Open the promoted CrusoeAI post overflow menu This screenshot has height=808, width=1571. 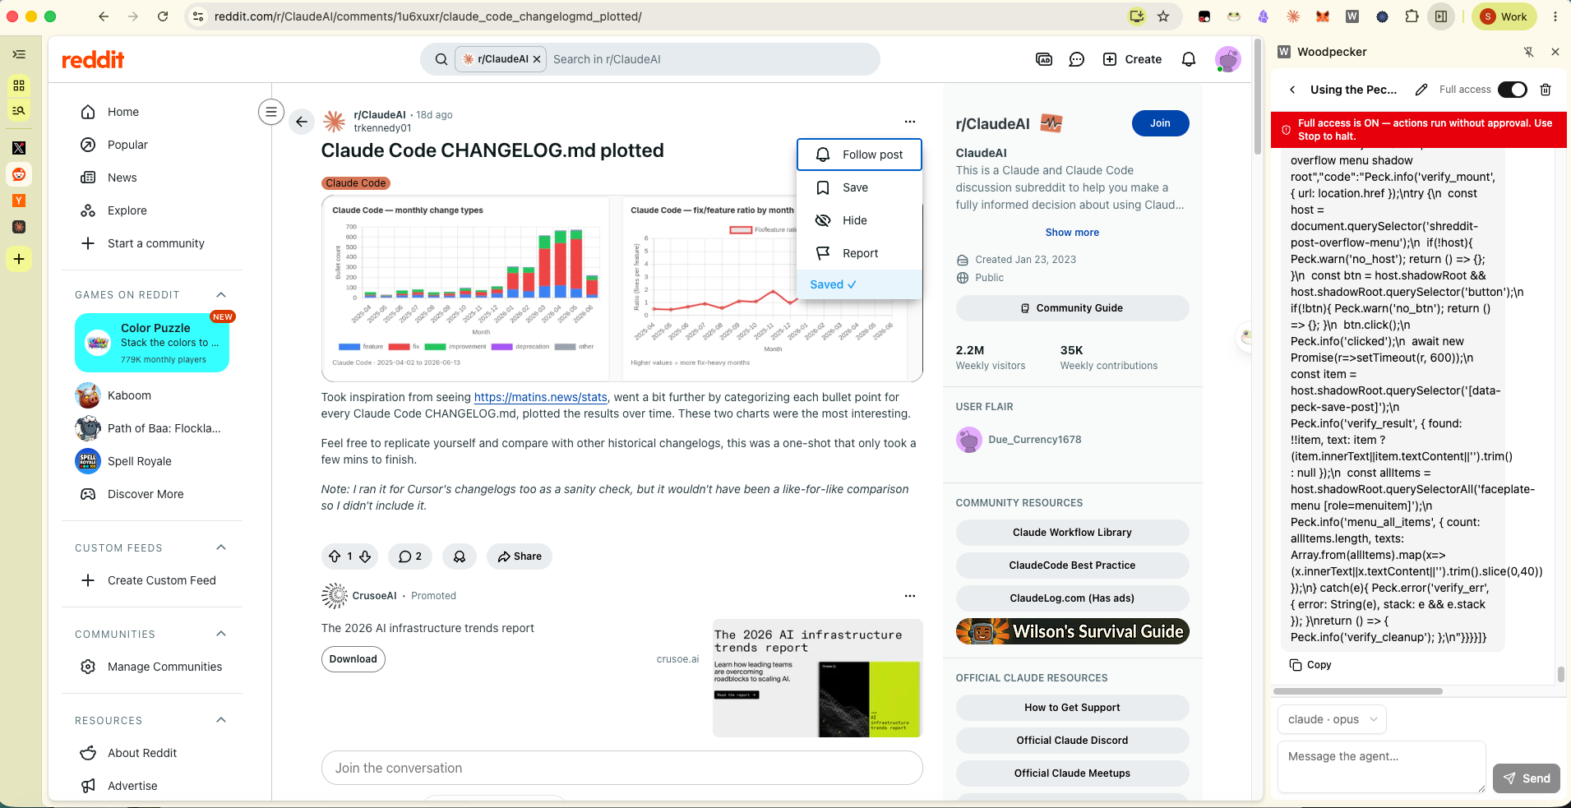(909, 596)
